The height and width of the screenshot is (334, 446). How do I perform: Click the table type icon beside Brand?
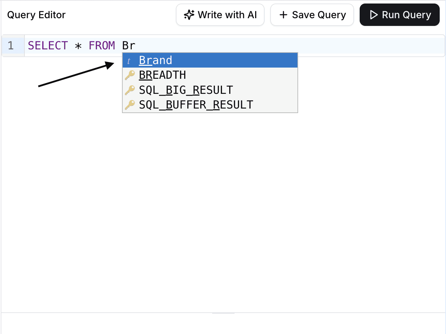[x=129, y=61]
